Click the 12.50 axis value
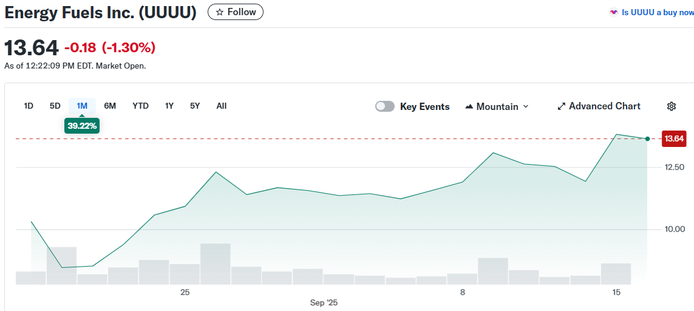The image size is (694, 311). coord(674,167)
